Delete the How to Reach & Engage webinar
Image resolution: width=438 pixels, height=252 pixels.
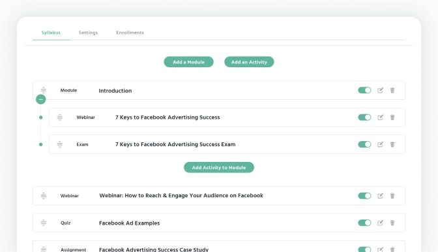point(392,196)
